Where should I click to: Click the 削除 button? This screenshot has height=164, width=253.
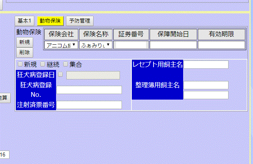25,52
